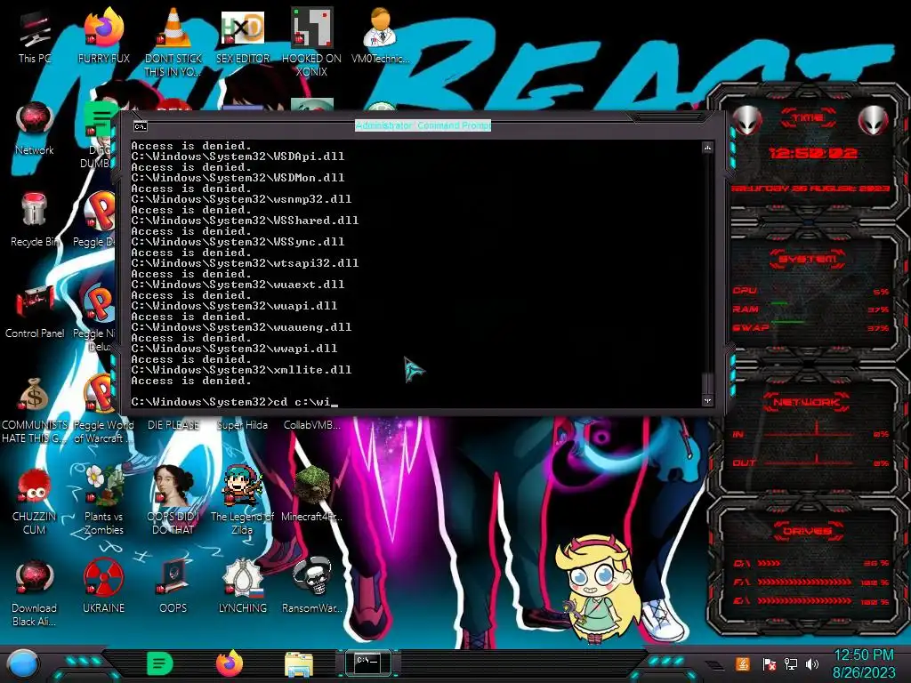Click the Start orb button

point(22,663)
